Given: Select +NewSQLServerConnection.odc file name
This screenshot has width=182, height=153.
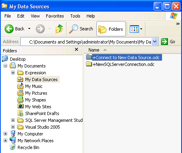Looking at the screenshot, I should click(x=123, y=64).
